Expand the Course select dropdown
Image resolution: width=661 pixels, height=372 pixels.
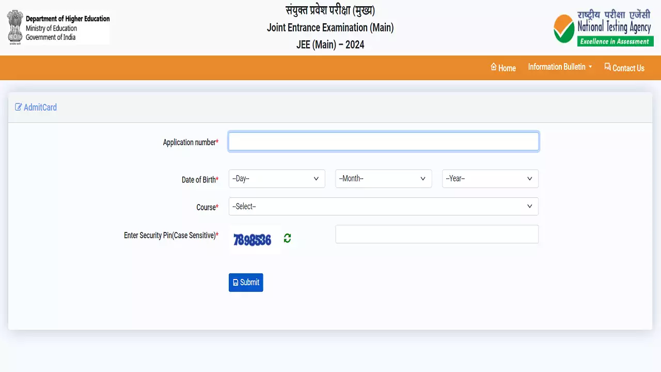point(383,207)
